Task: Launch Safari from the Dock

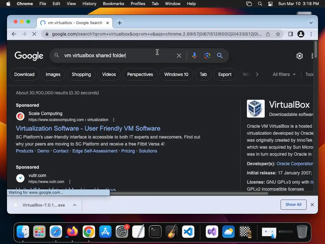Action: 56,231
